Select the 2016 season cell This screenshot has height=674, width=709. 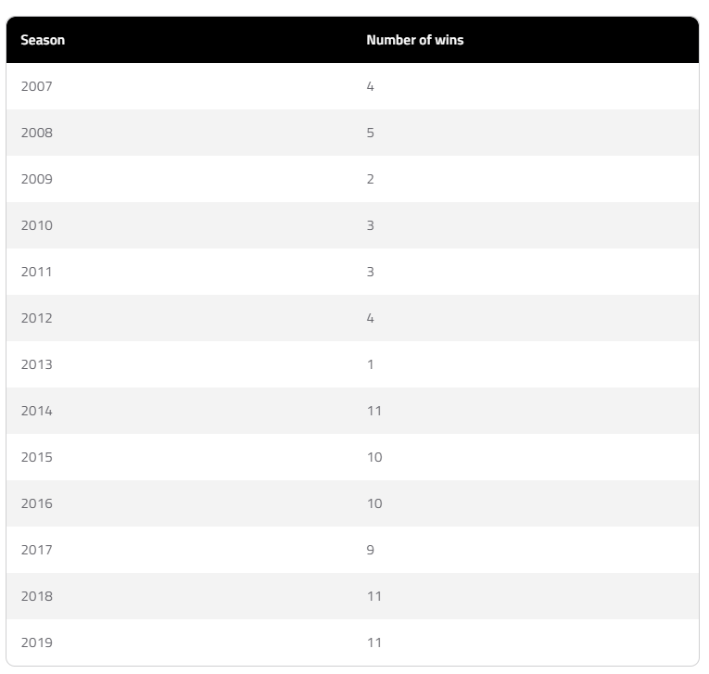(x=37, y=503)
